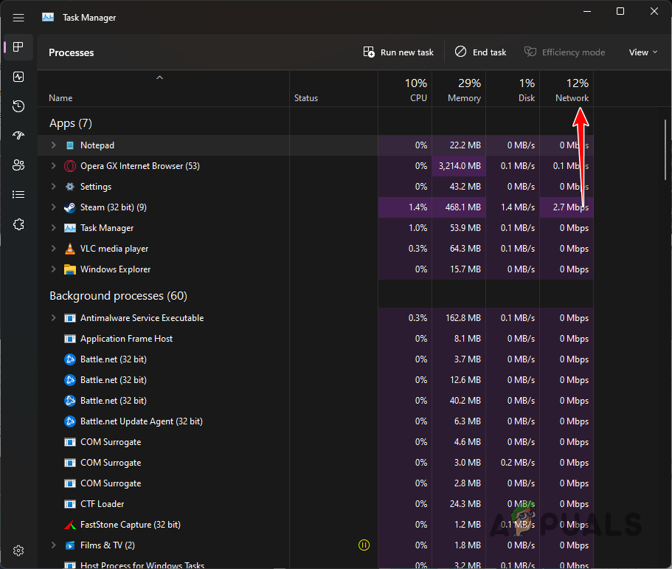
Task: Select the VLC media player process row
Action: pyautogui.click(x=114, y=248)
